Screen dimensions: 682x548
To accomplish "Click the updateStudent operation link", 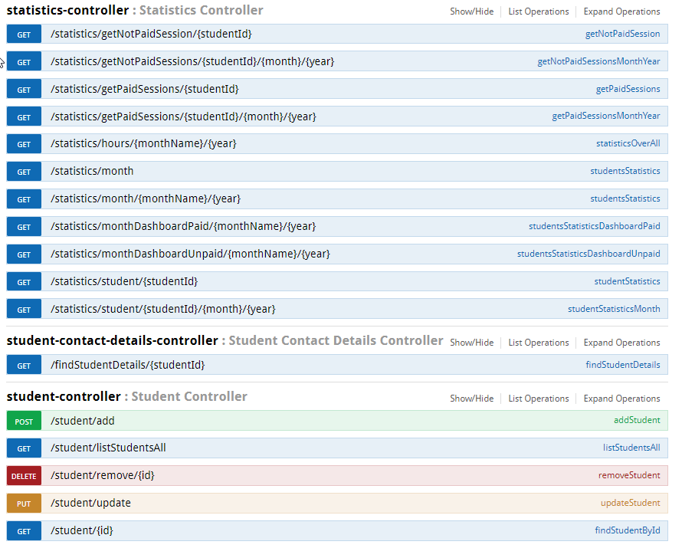I will point(630,504).
